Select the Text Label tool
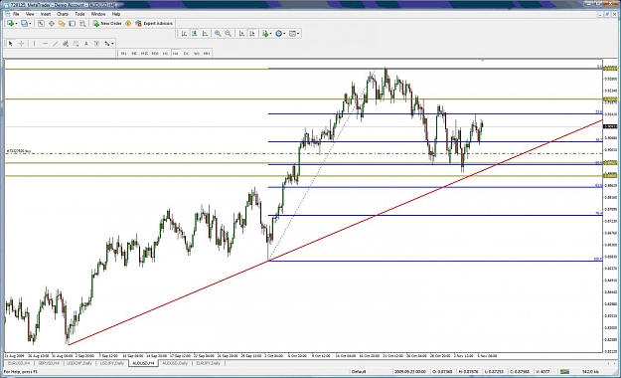 tap(96, 44)
